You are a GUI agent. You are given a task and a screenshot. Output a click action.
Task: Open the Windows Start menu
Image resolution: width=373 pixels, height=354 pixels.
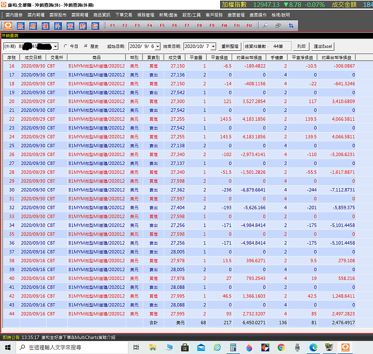(x=8, y=348)
